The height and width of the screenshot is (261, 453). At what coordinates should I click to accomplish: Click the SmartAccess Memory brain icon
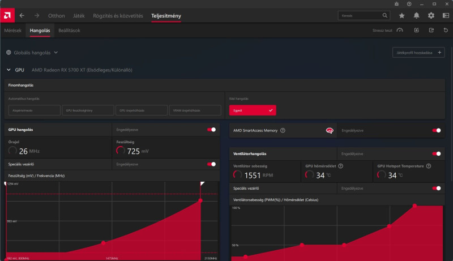pyautogui.click(x=330, y=130)
